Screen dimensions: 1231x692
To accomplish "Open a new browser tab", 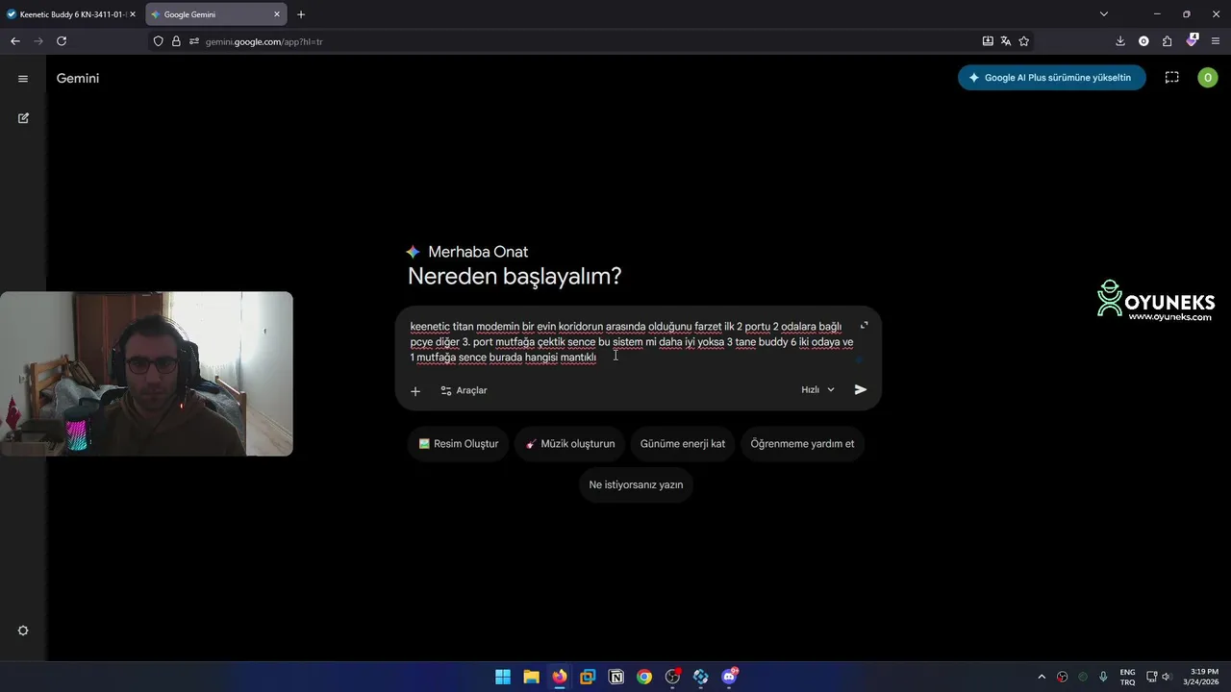I will tap(301, 14).
